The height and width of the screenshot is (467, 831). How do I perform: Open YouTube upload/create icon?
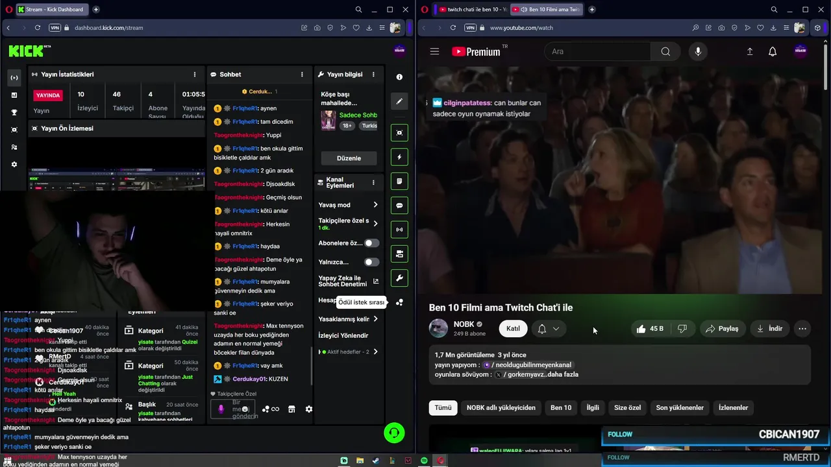(x=749, y=51)
